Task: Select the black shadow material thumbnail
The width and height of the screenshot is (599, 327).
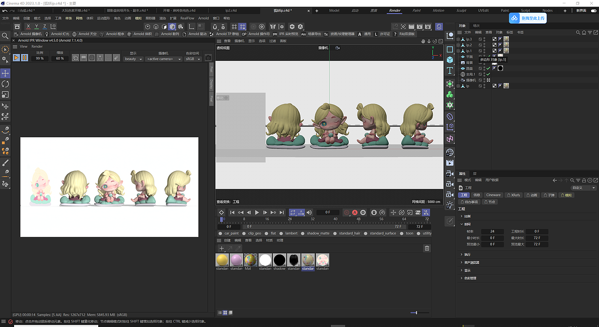Action: coord(279,260)
